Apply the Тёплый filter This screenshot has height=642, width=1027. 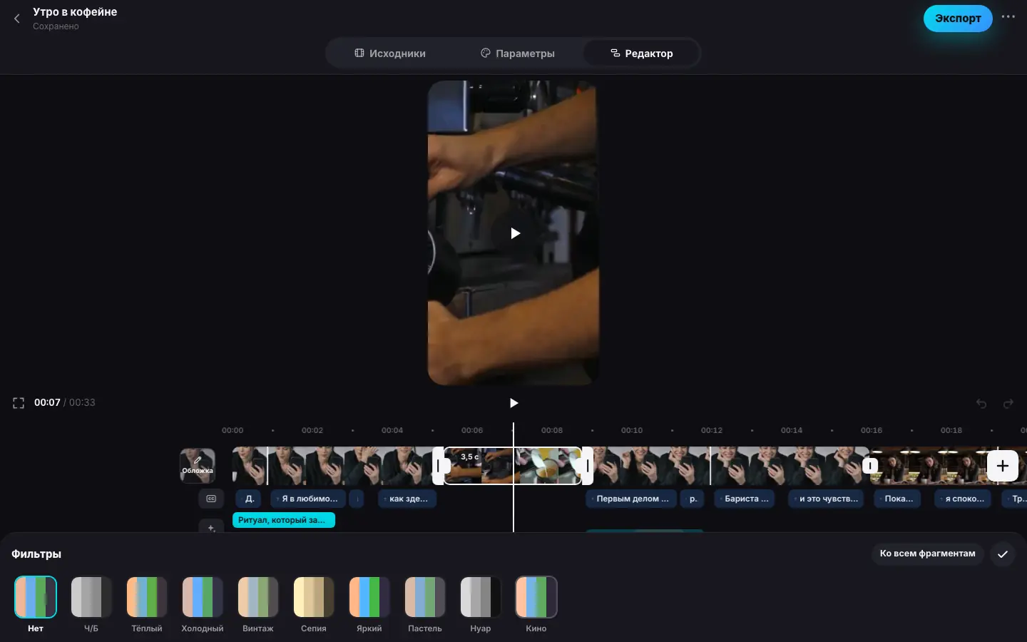(147, 597)
